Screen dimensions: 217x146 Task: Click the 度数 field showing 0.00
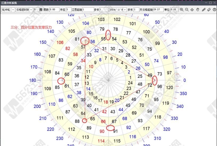coord(54,10)
